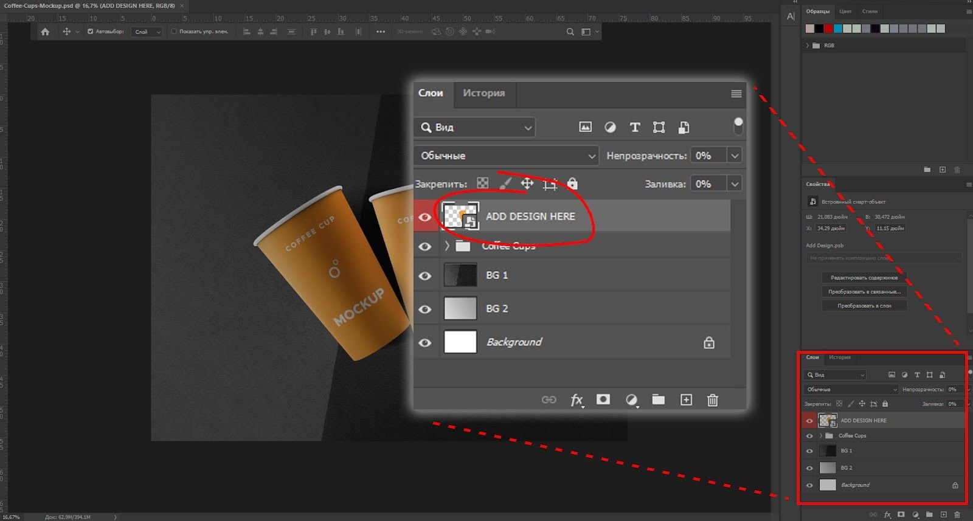Close the Coffee-Cups-Mockup.psd document tab
Viewport: 973px width, 521px height.
tap(181, 5)
